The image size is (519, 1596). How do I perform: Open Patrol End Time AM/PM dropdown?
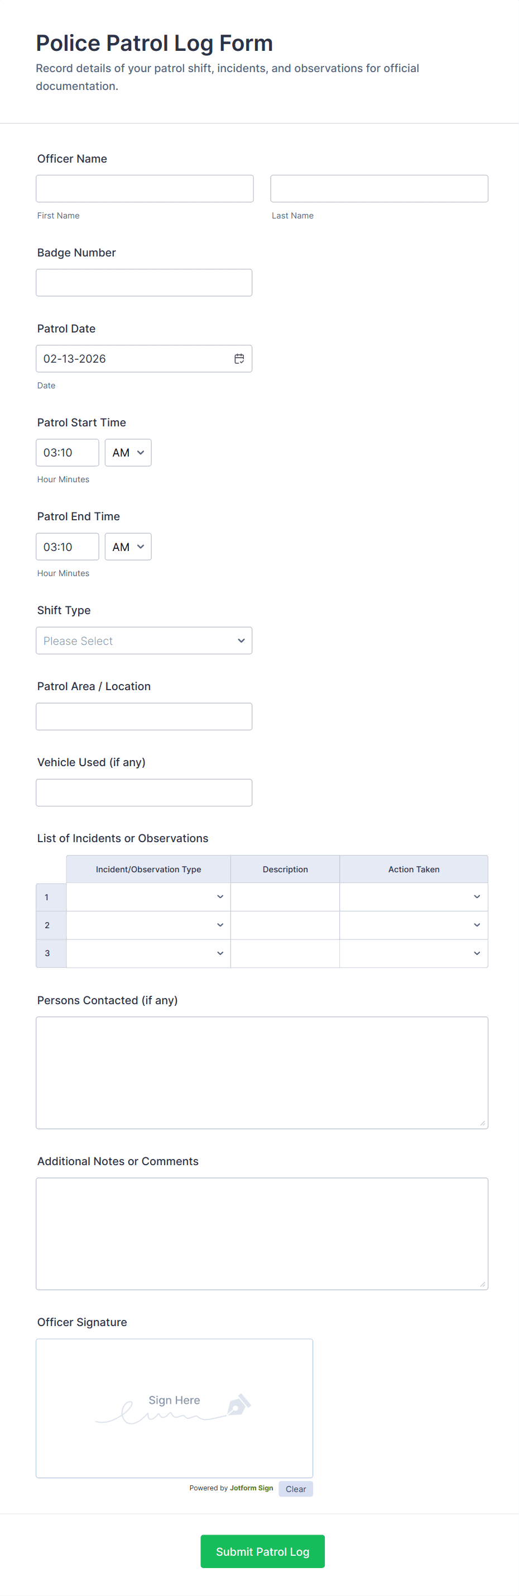[128, 547]
